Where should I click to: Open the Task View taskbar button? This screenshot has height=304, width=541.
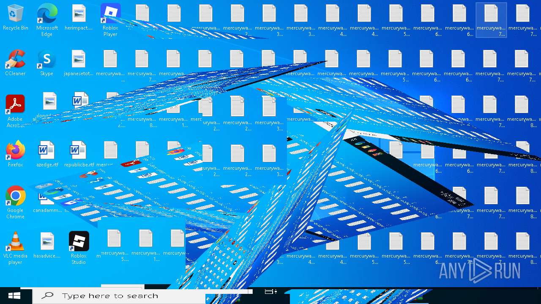(270, 291)
